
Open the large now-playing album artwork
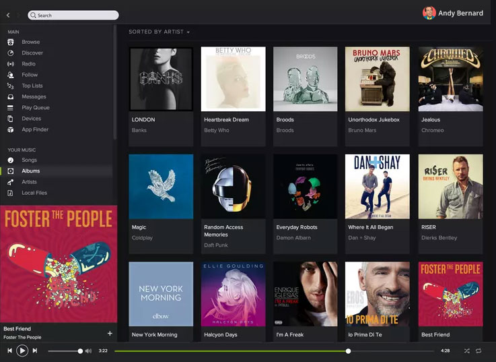(59, 264)
